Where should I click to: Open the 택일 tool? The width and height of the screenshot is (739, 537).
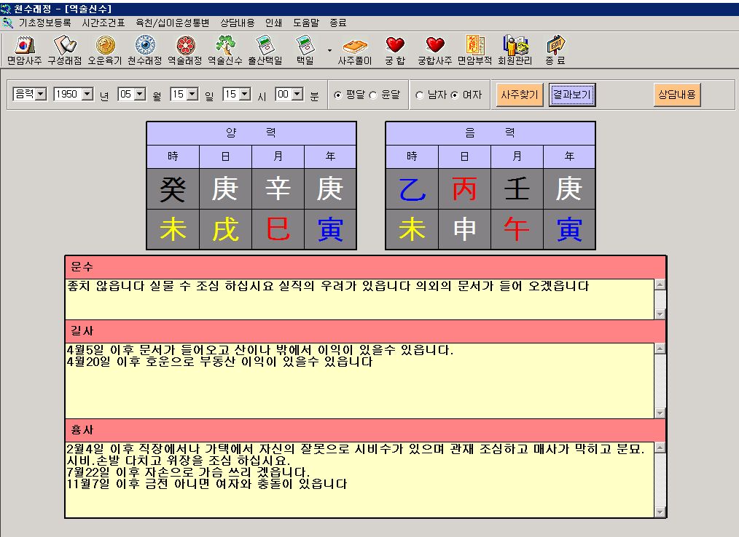[x=305, y=50]
